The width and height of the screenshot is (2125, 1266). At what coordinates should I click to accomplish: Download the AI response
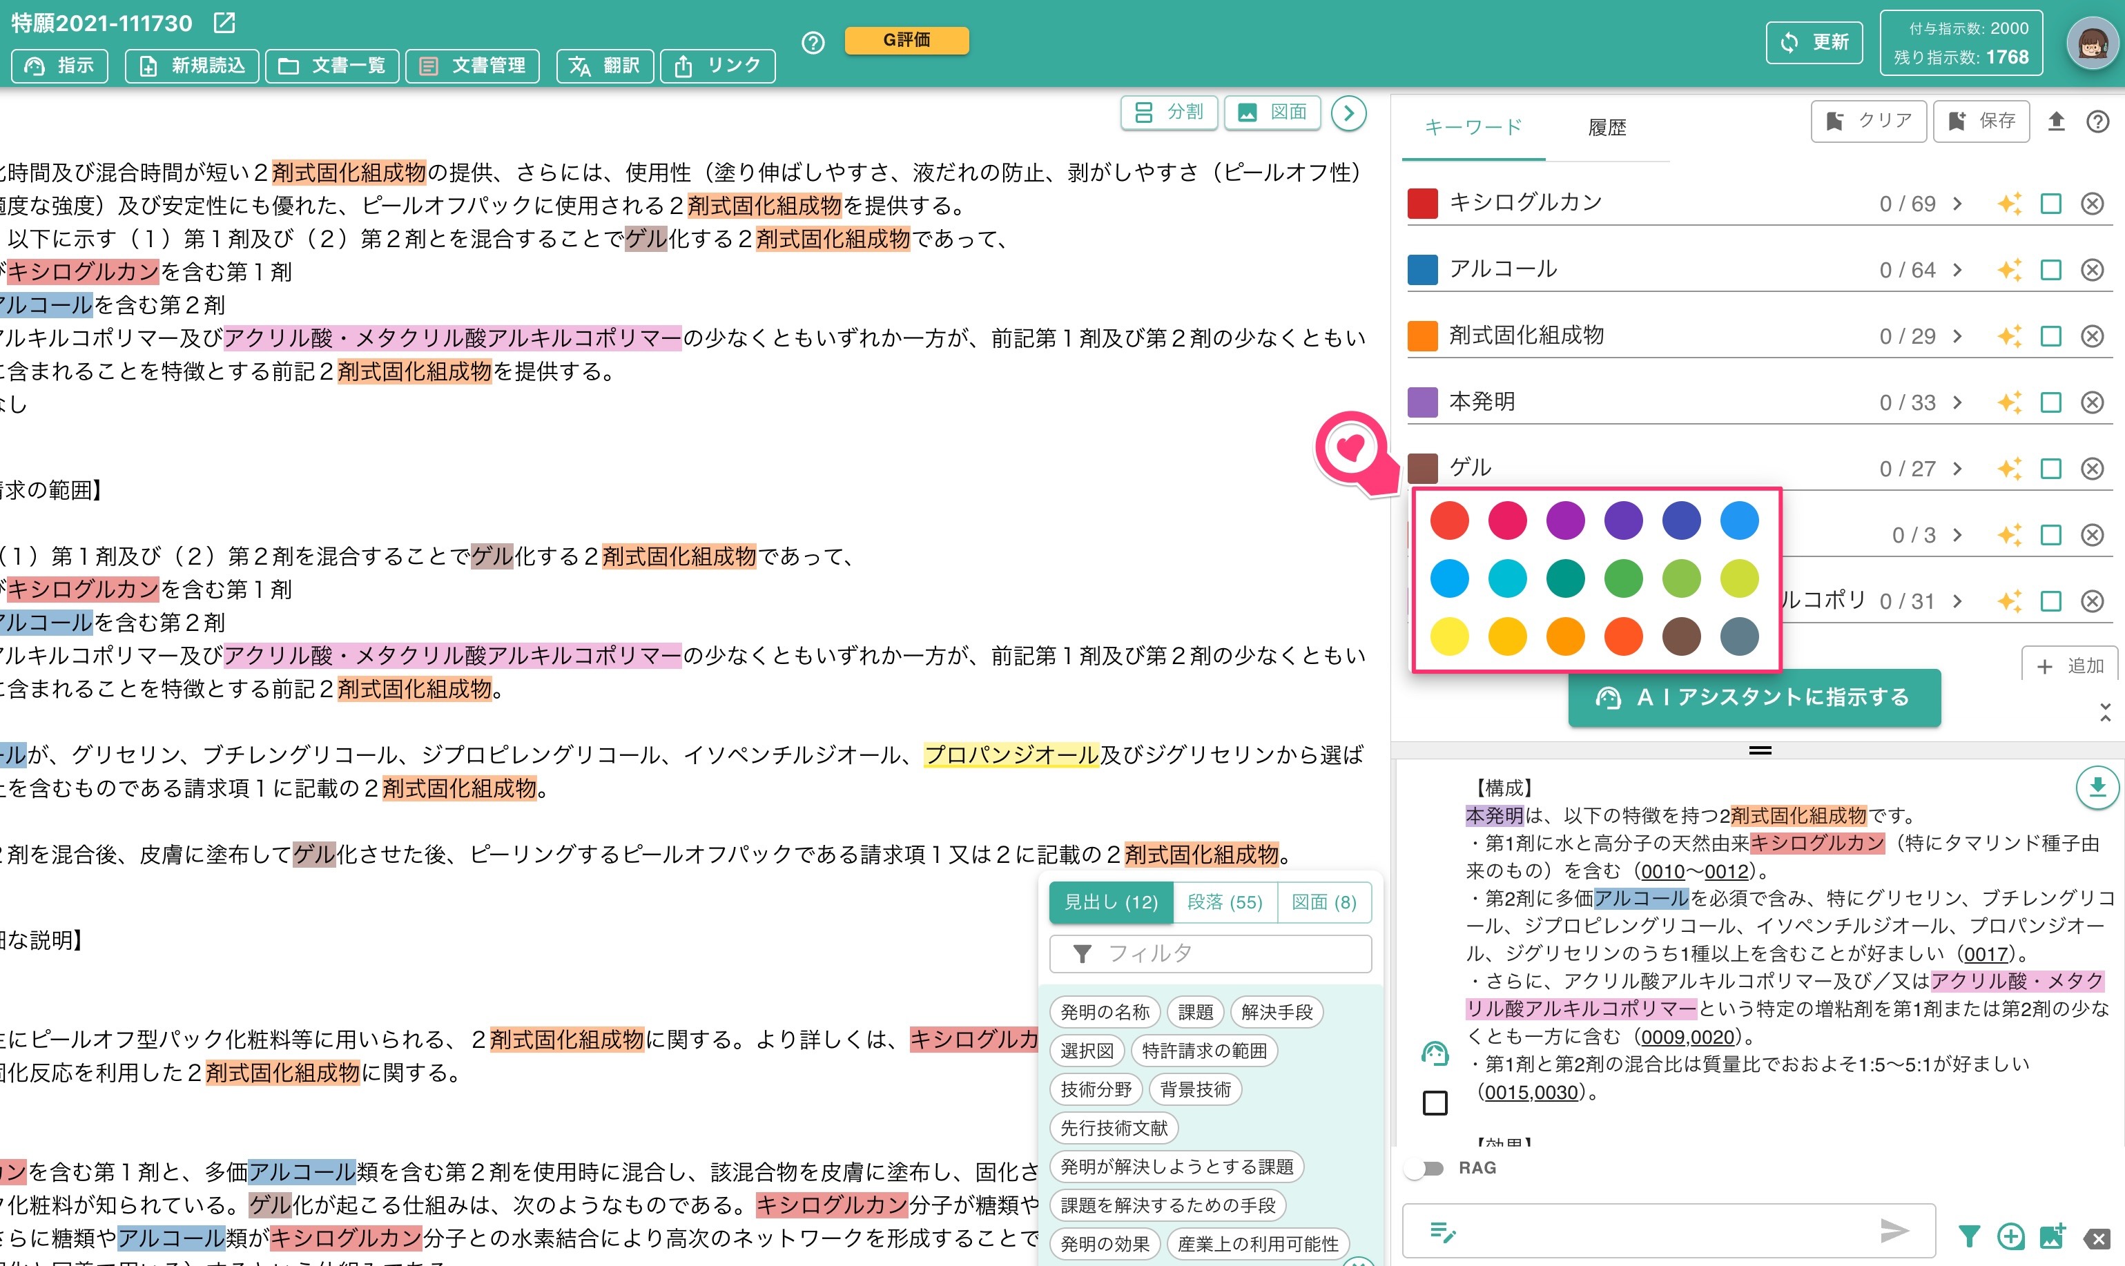[2096, 788]
